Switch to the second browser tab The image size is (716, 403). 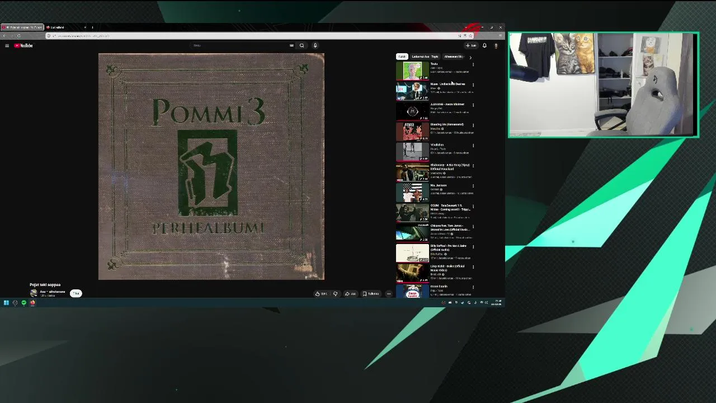coord(66,27)
